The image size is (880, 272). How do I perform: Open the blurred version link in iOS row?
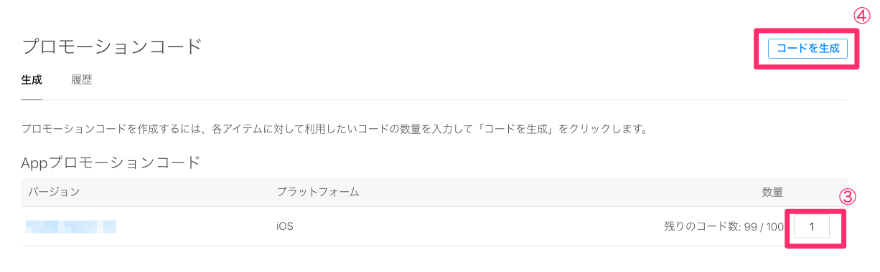pos(71,227)
